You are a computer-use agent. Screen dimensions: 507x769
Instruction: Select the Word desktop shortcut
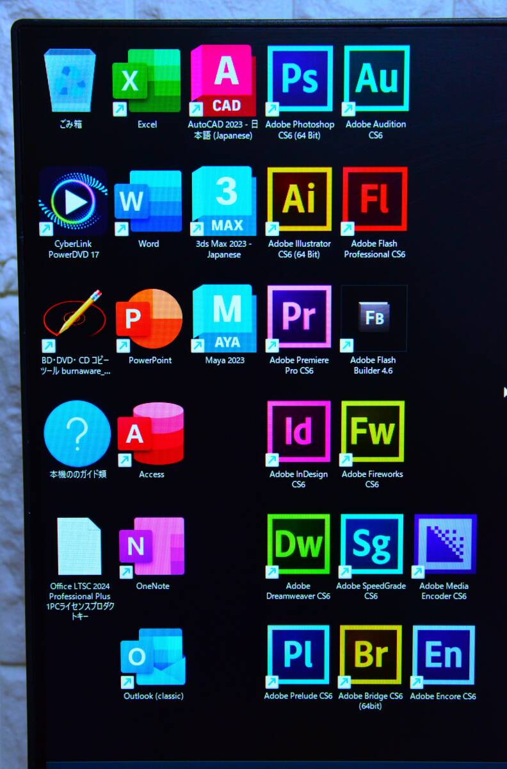(x=149, y=201)
